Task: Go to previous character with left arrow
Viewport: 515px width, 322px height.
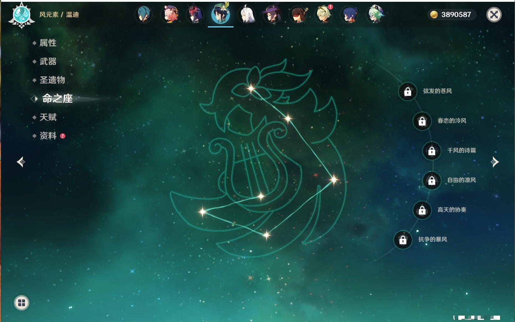Action: (x=21, y=162)
